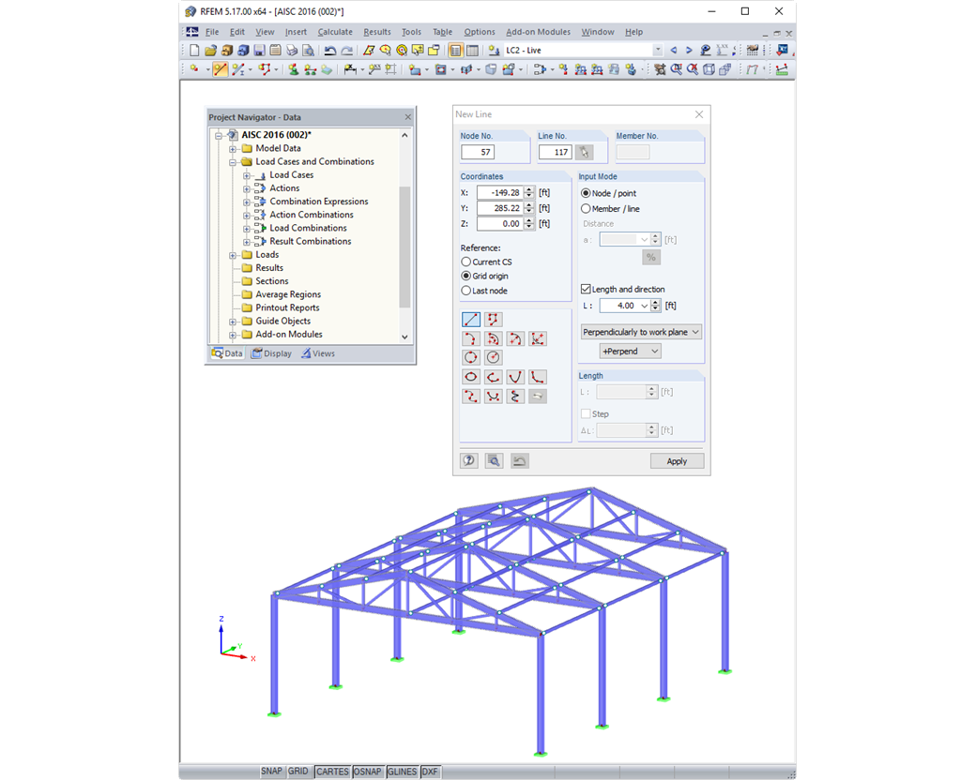Enable the Step checkbox in Length section

585,413
